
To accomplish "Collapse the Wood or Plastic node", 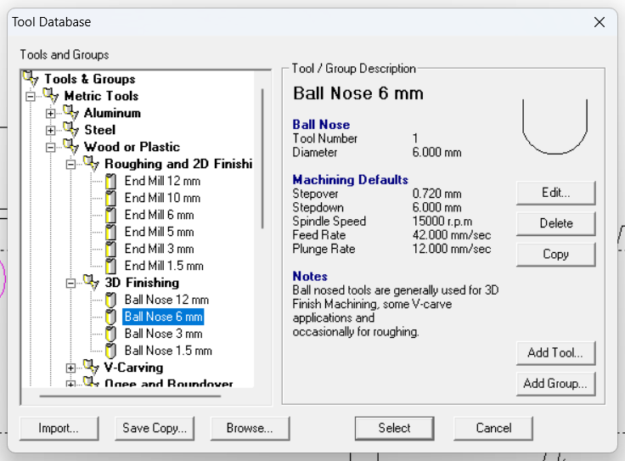I will (50, 148).
